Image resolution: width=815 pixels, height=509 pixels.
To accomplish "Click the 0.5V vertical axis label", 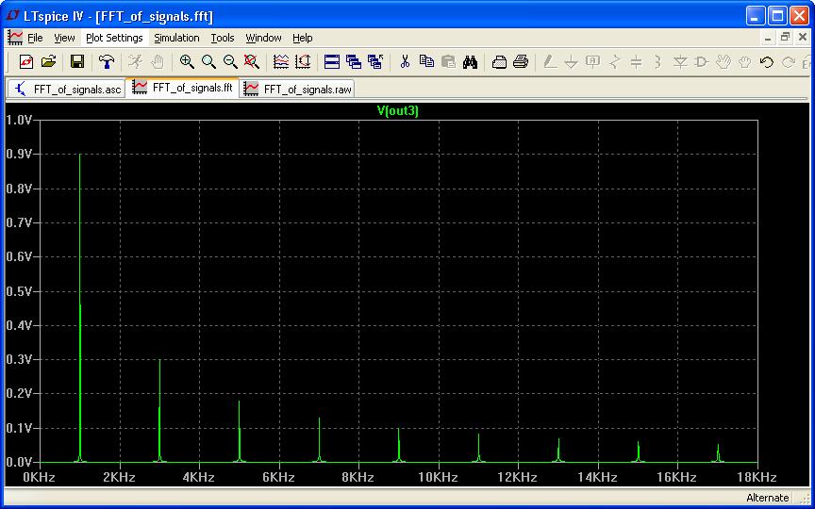I will click(20, 291).
